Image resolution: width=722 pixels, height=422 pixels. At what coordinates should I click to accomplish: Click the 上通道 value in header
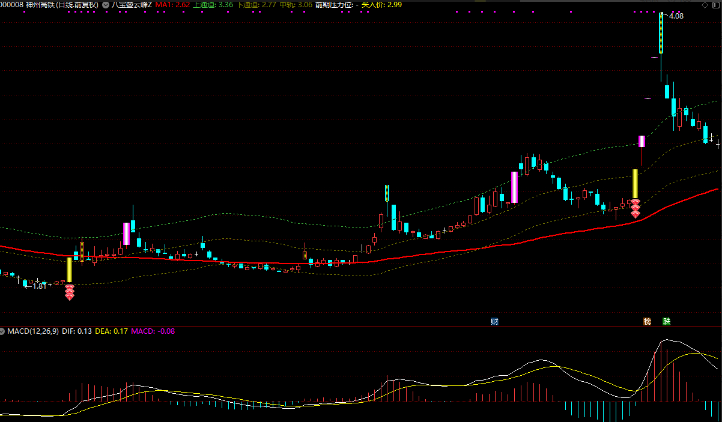click(x=213, y=5)
